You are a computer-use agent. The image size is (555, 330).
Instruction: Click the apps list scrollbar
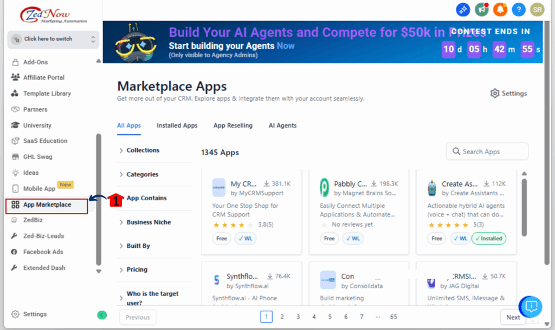[x=524, y=207]
